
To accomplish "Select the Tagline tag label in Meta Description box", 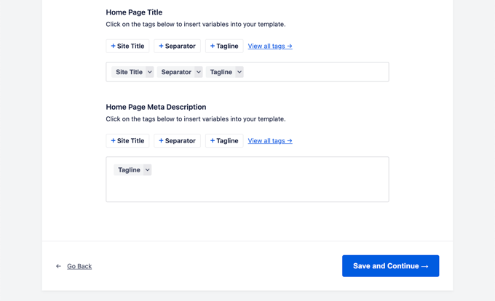I will [128, 170].
